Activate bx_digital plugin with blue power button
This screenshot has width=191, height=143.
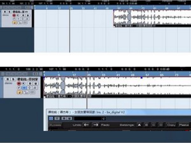pyautogui.click(x=51, y=119)
